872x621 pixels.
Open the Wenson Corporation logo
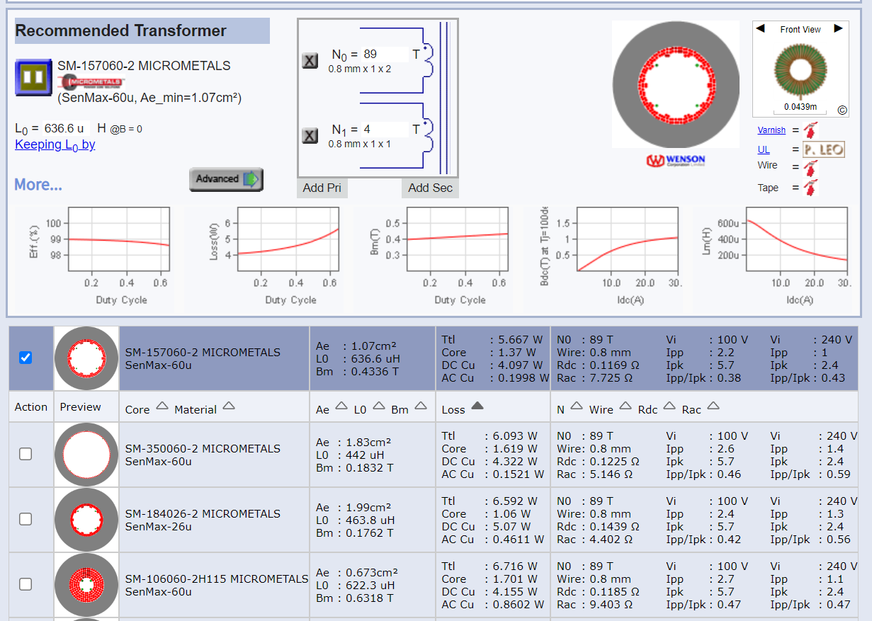coord(676,160)
